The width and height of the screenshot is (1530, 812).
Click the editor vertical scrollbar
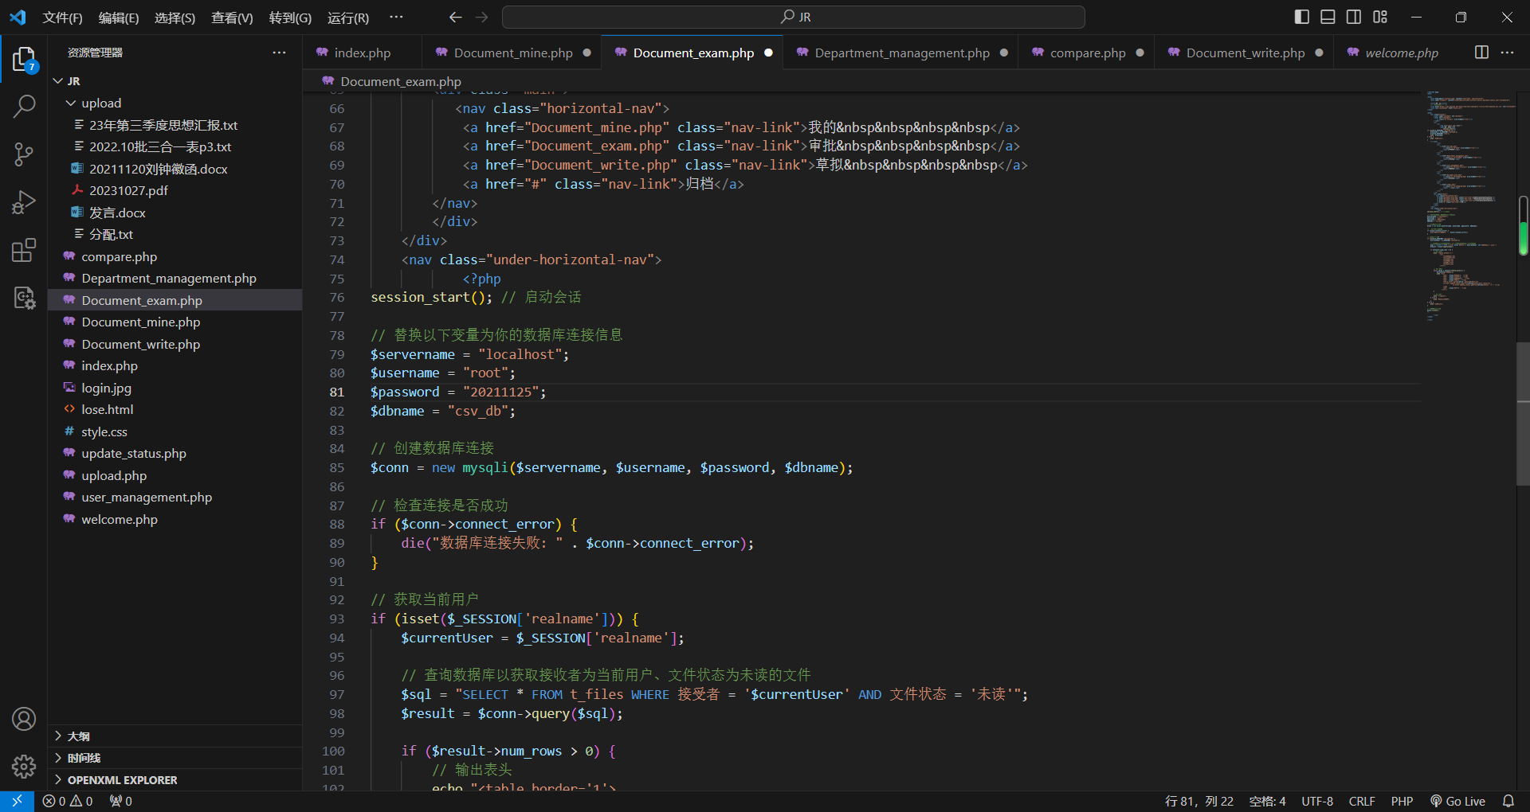(1523, 414)
